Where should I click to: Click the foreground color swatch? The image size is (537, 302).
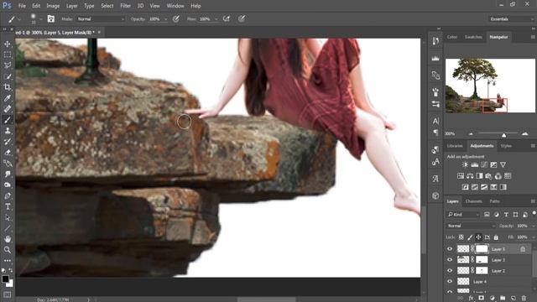point(5,279)
